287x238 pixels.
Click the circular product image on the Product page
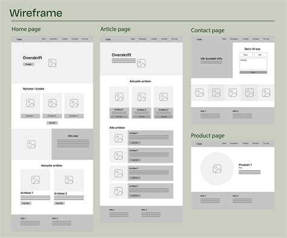click(217, 168)
